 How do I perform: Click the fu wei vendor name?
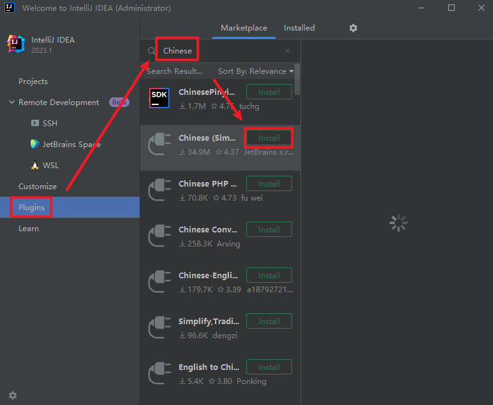click(252, 198)
